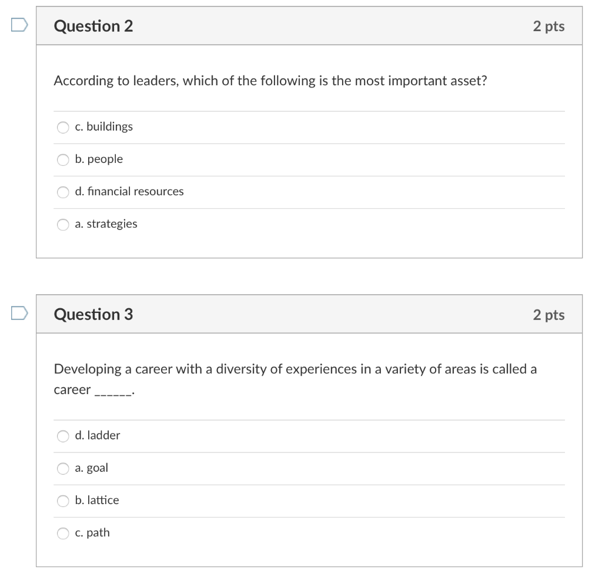602x580 pixels.
Task: Select the radio button for 'a. goal'
Action: pyautogui.click(x=62, y=468)
